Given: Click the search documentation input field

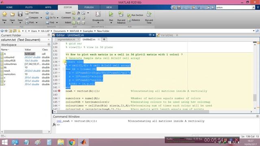Looking at the screenshot, I should click(234, 7).
